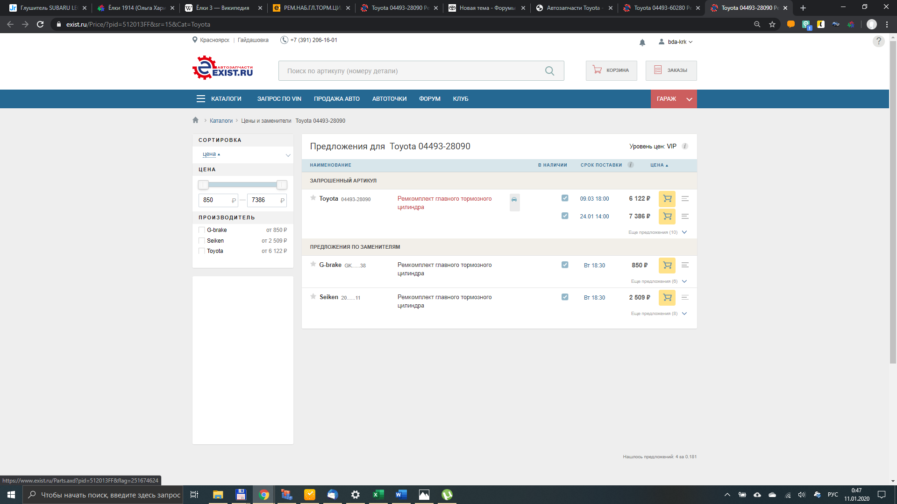The height and width of the screenshot is (504, 897).
Task: Open Windows Start menu
Action: point(11,495)
